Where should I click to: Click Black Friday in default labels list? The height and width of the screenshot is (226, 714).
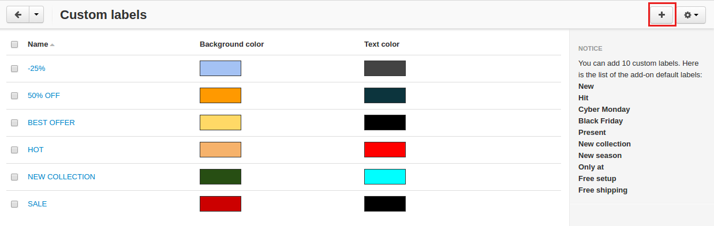pyautogui.click(x=600, y=121)
